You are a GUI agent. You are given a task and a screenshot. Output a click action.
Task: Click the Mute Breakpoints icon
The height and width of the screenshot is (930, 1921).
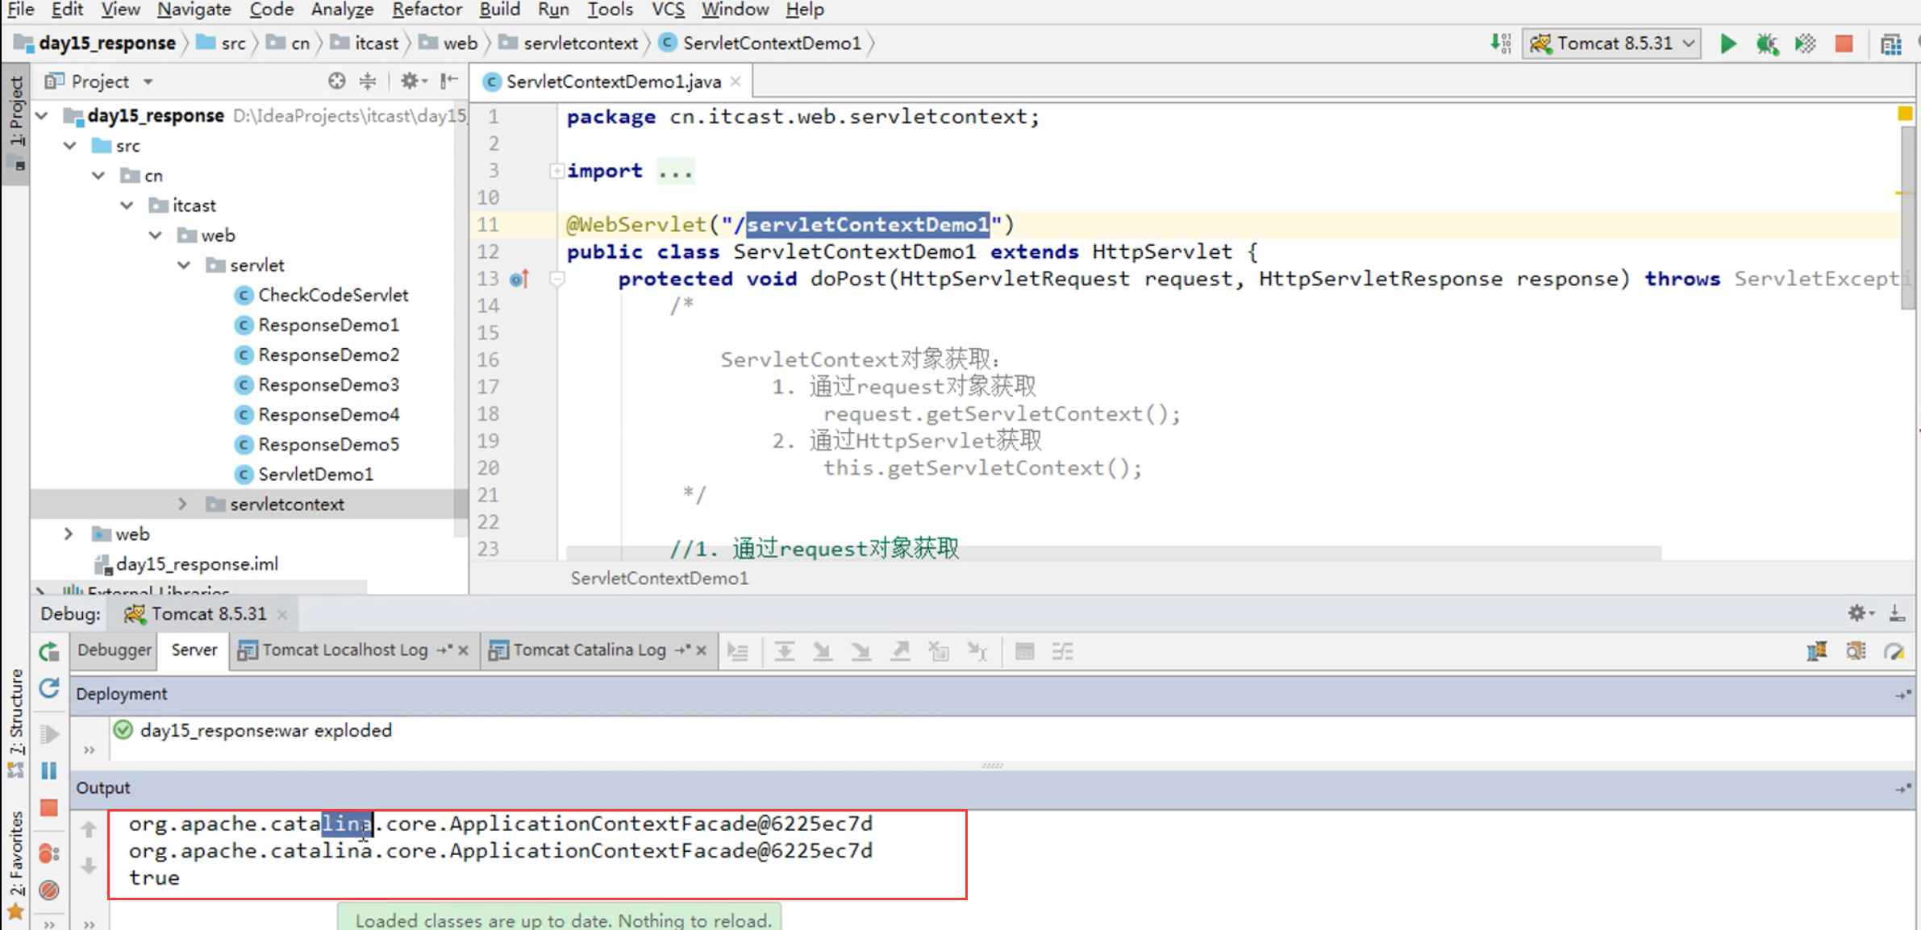49,890
